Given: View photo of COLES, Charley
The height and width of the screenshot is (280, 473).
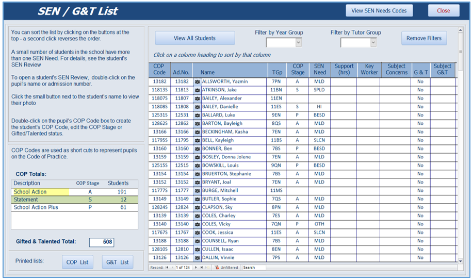Looking at the screenshot, I should click(x=197, y=216).
